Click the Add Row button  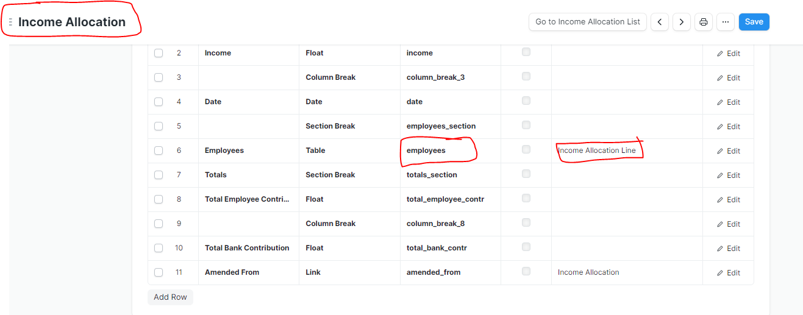click(170, 297)
